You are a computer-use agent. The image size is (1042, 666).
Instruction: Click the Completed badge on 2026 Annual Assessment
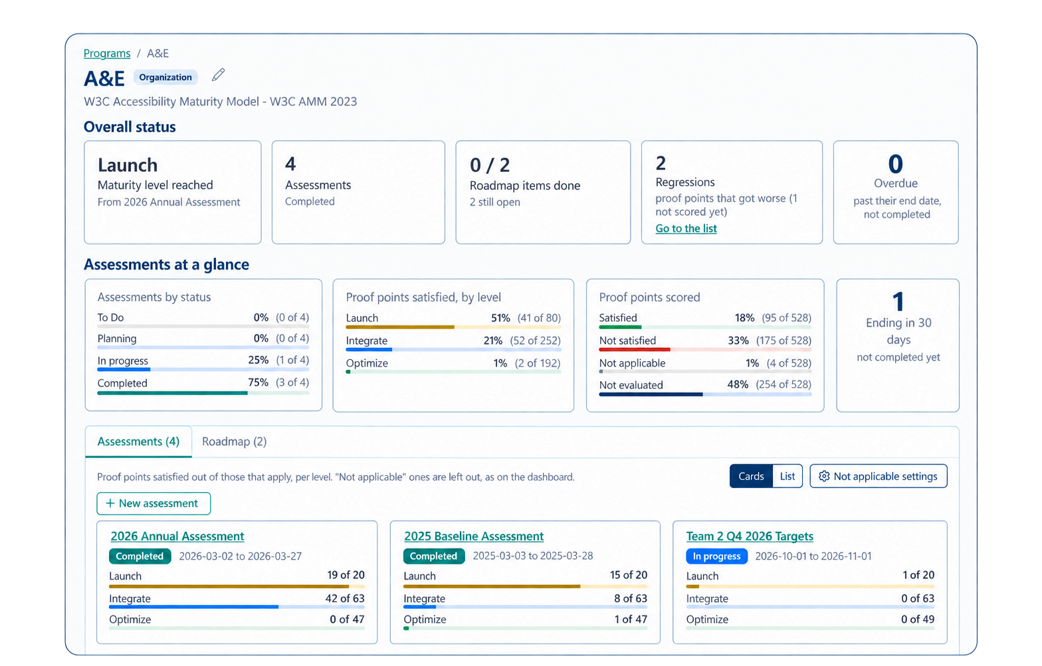tap(140, 556)
